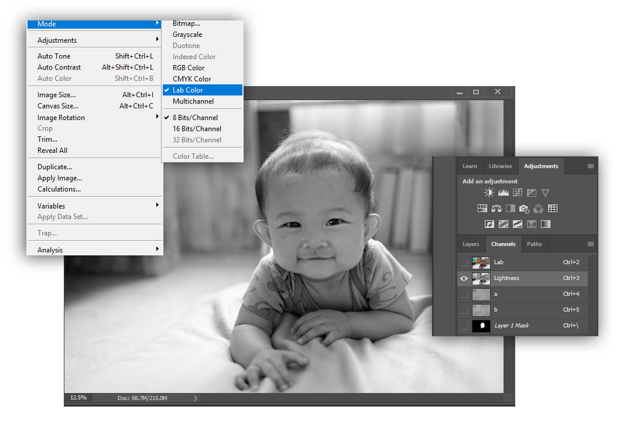Expand the Variables submenu
Viewport: 630px width, 427px height.
95,206
